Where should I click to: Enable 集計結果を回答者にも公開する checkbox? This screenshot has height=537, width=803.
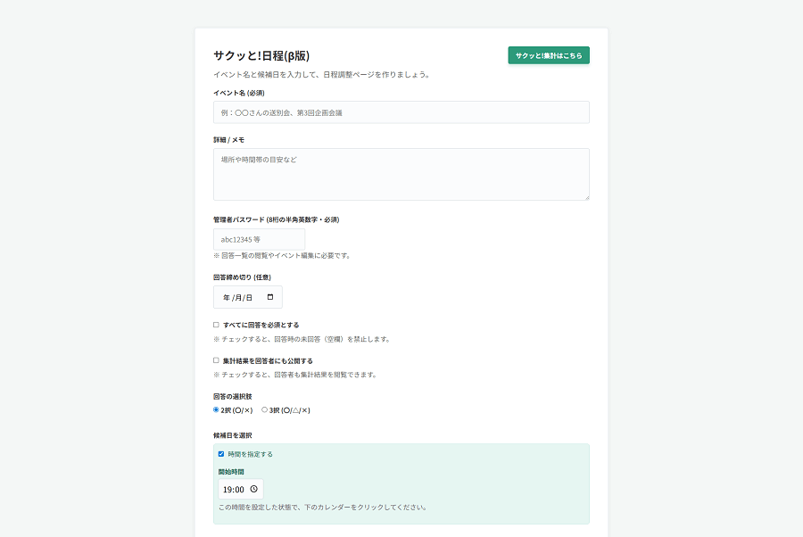point(216,360)
